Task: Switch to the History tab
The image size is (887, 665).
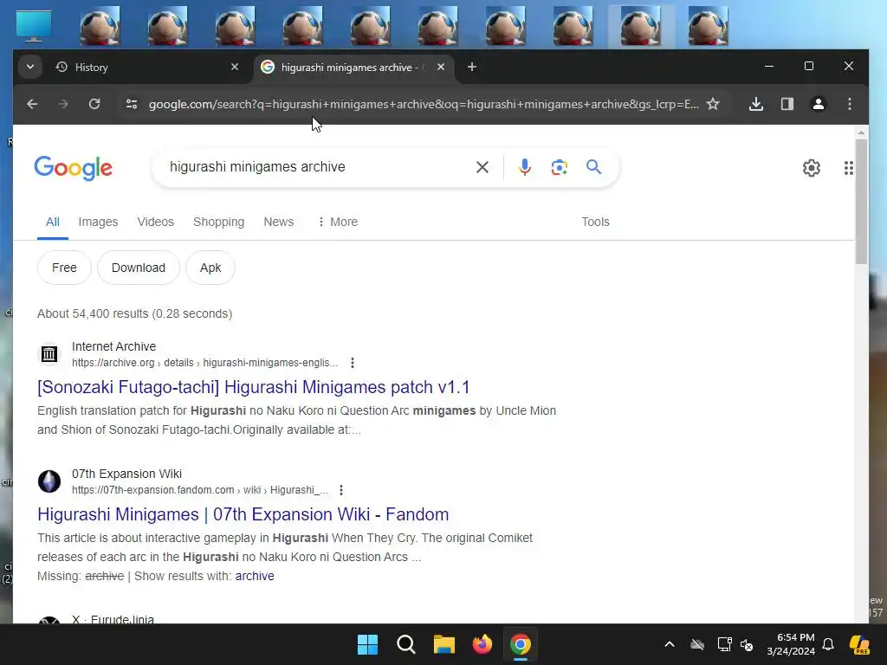Action: 147,68
